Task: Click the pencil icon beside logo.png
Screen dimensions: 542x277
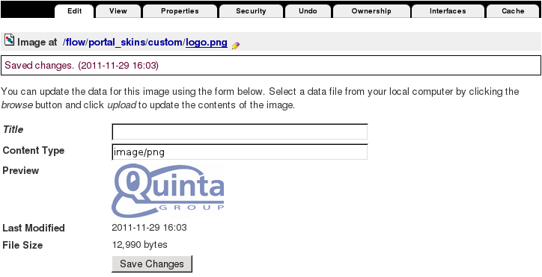Action: (236, 46)
